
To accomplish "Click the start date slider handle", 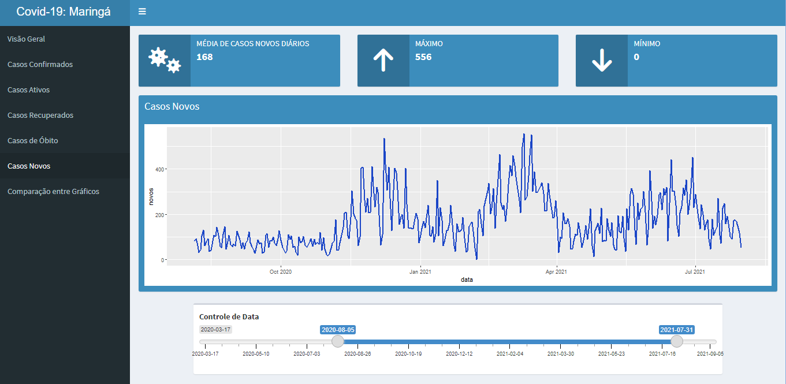I will click(x=338, y=341).
